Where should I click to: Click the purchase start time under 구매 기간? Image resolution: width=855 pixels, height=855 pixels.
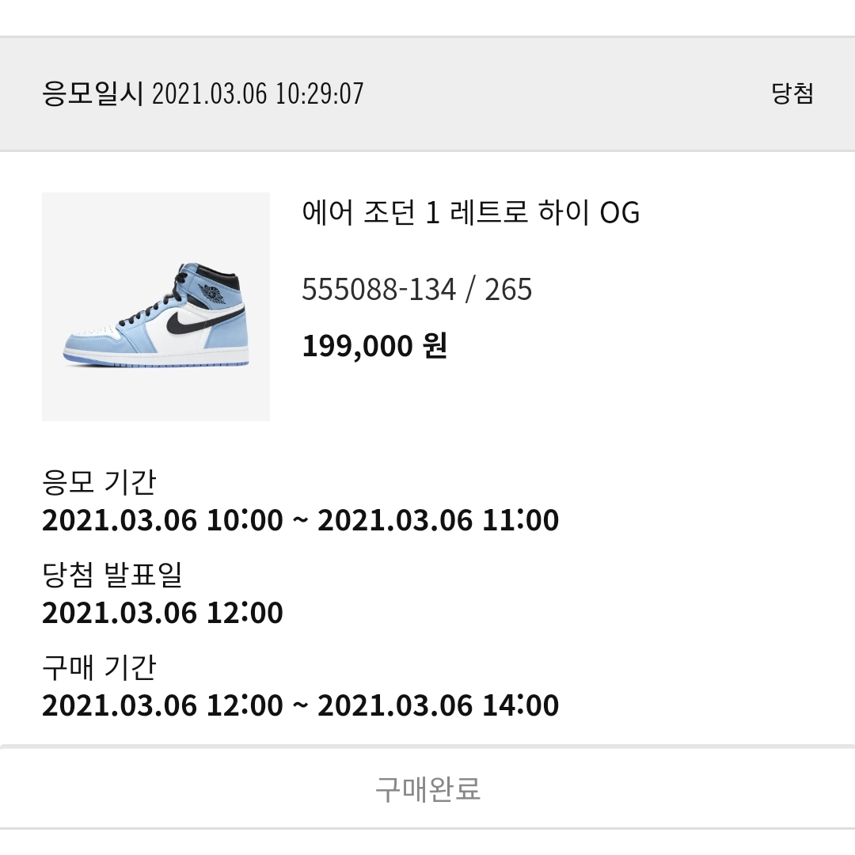click(162, 705)
